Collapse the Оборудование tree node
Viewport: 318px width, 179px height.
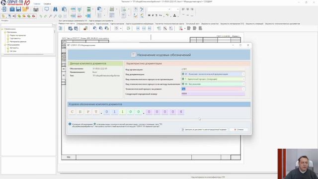5,45
